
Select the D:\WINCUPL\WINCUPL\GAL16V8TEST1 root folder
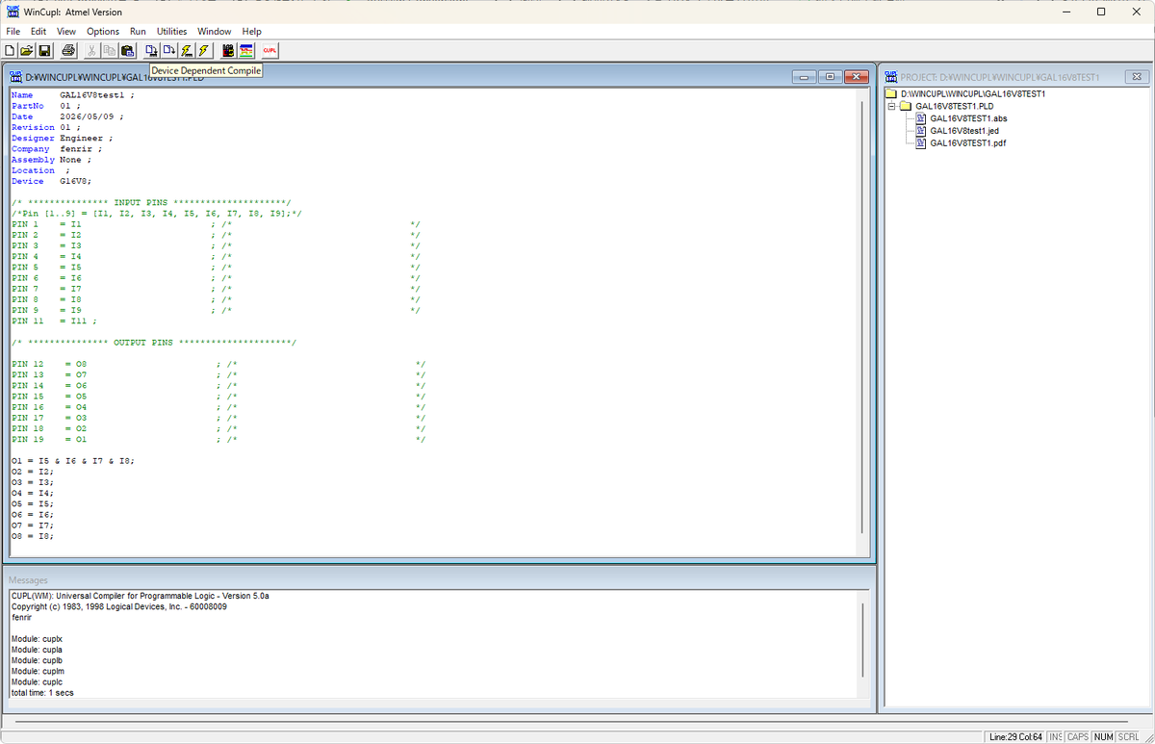pyautogui.click(x=973, y=93)
